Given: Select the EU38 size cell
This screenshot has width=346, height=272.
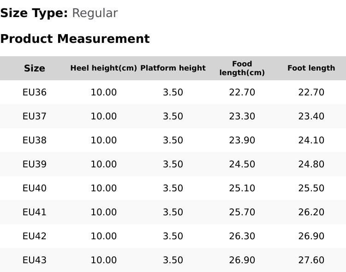Looking at the screenshot, I should (x=35, y=140).
